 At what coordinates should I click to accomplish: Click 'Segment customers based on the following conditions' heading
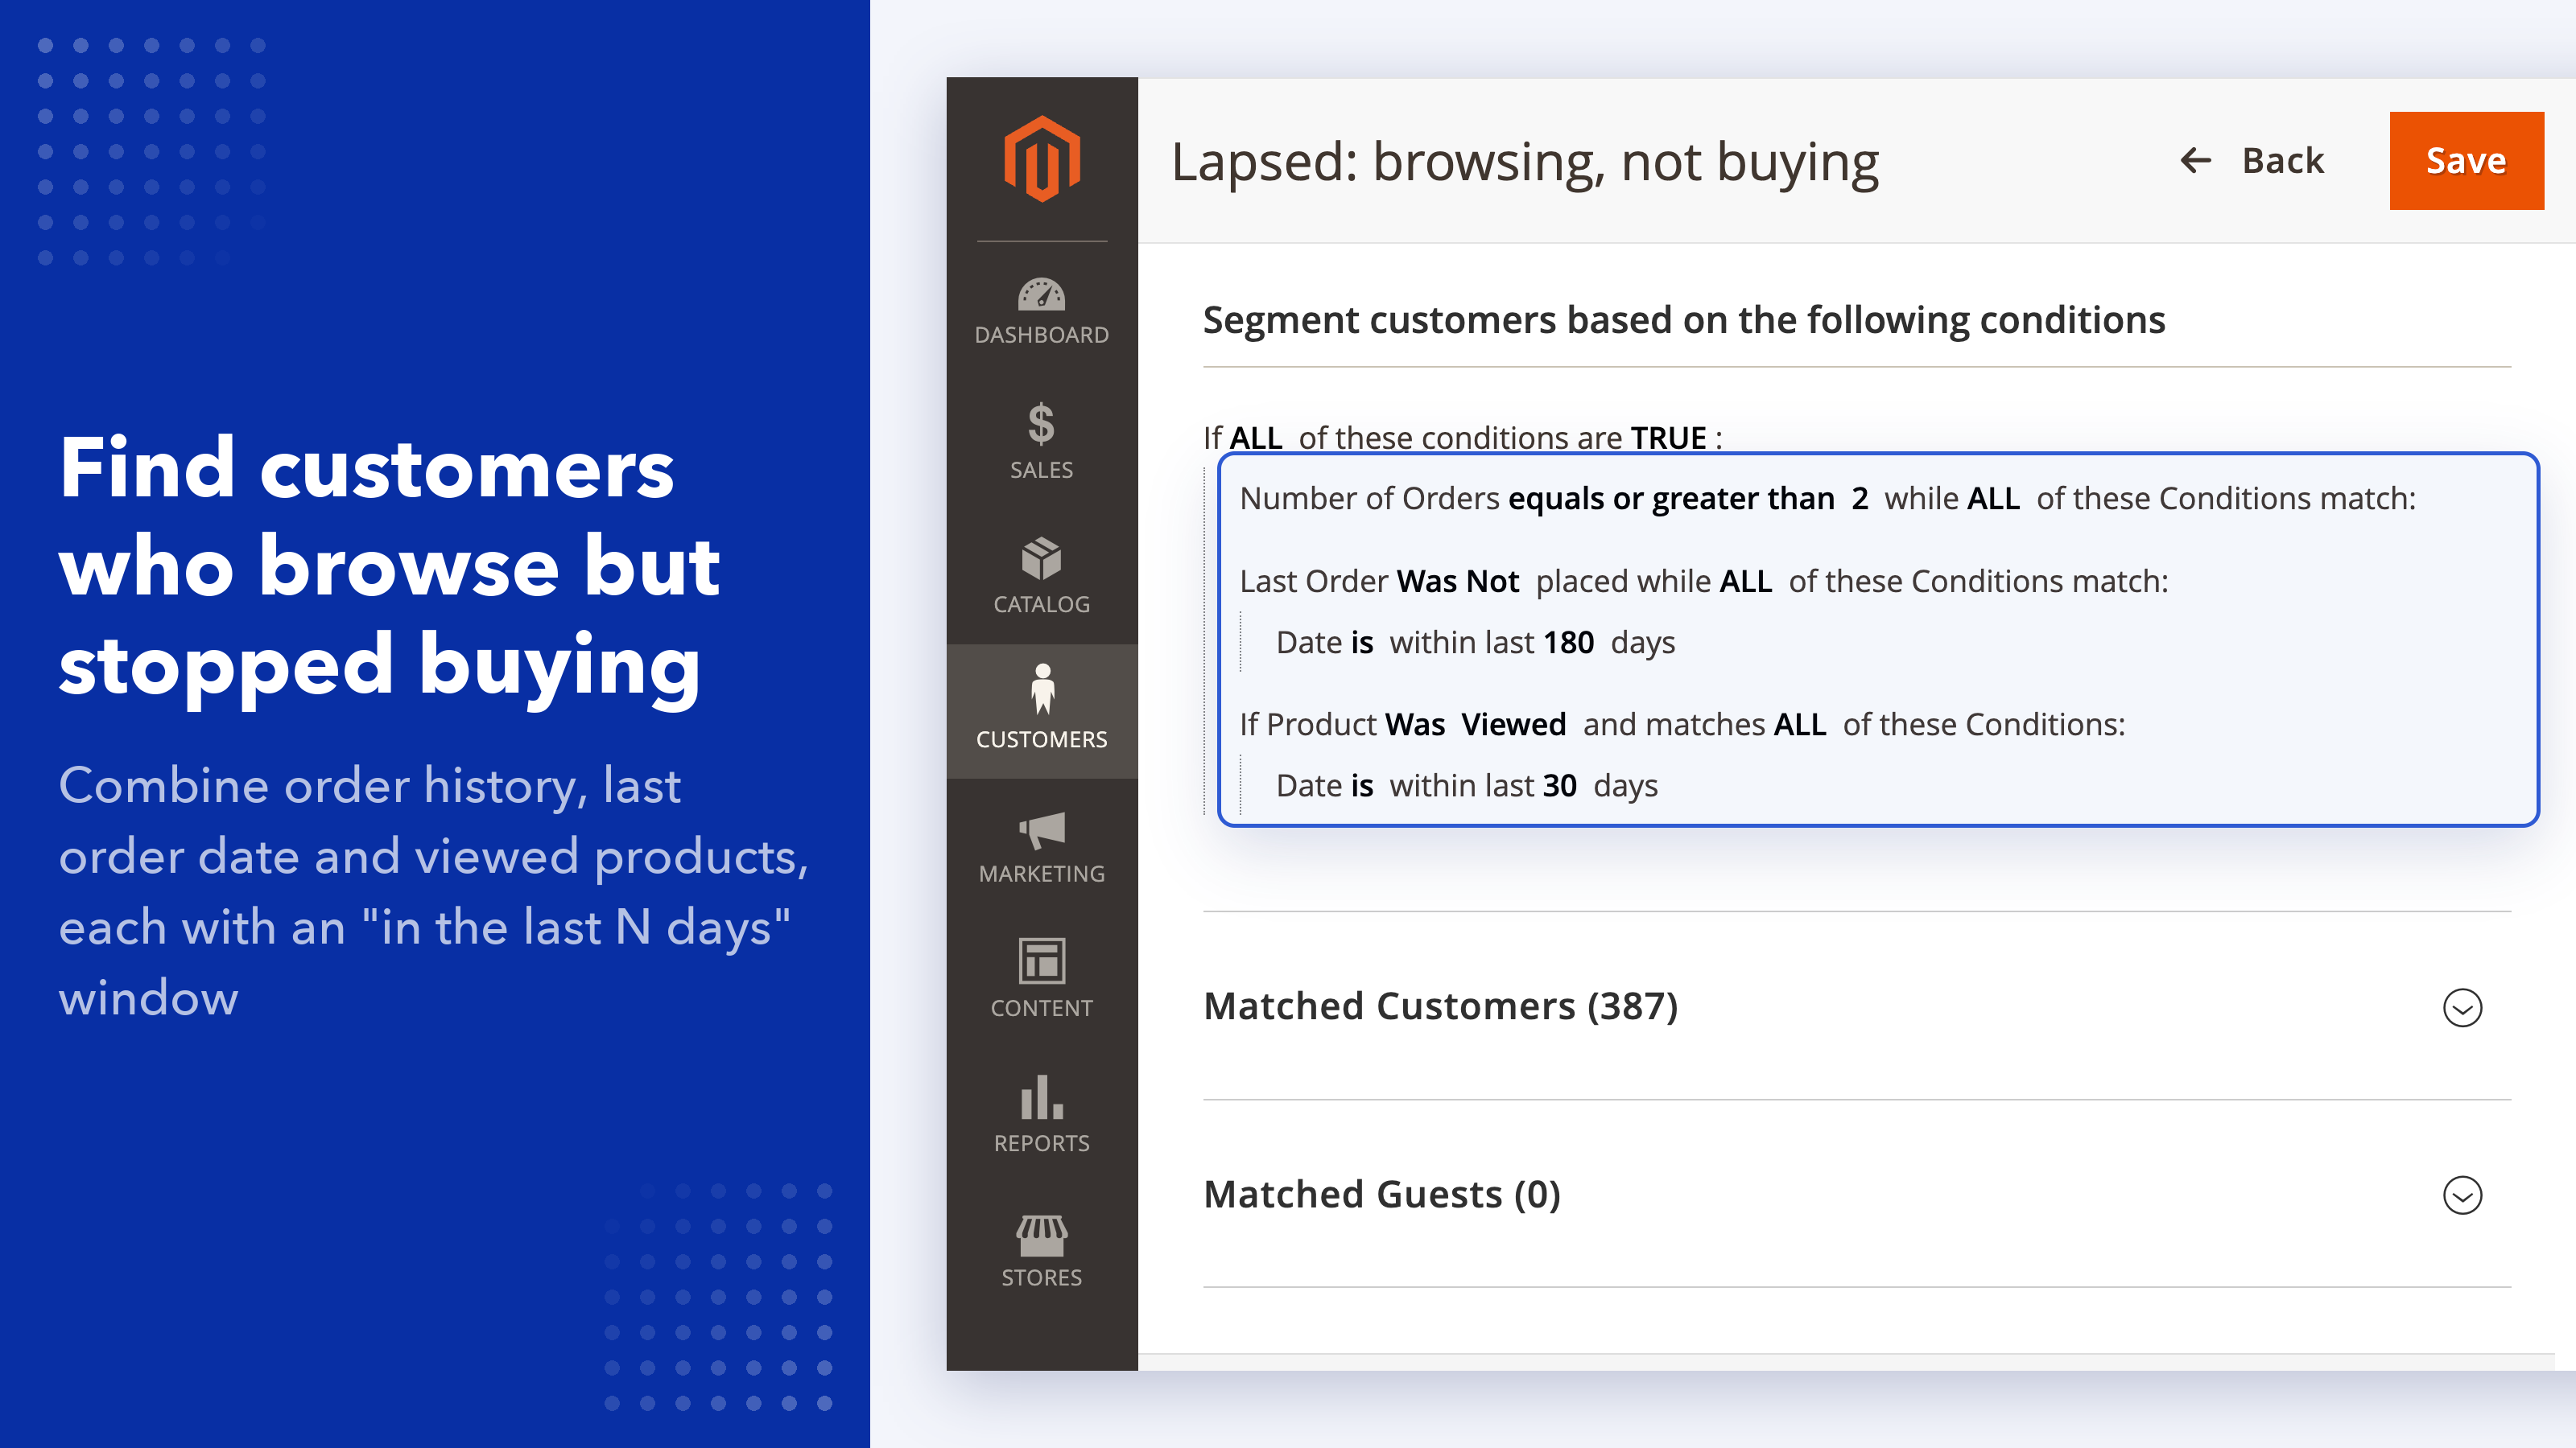pyautogui.click(x=1683, y=320)
